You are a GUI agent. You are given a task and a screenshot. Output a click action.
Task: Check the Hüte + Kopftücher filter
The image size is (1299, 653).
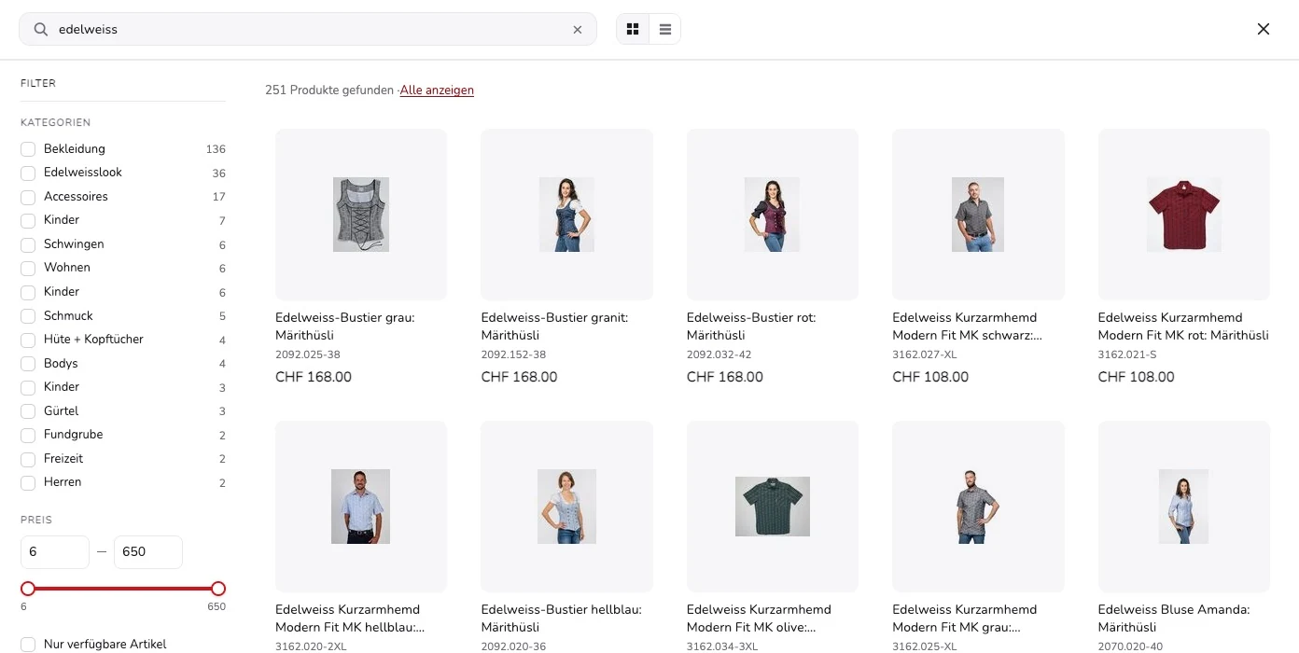click(x=28, y=340)
